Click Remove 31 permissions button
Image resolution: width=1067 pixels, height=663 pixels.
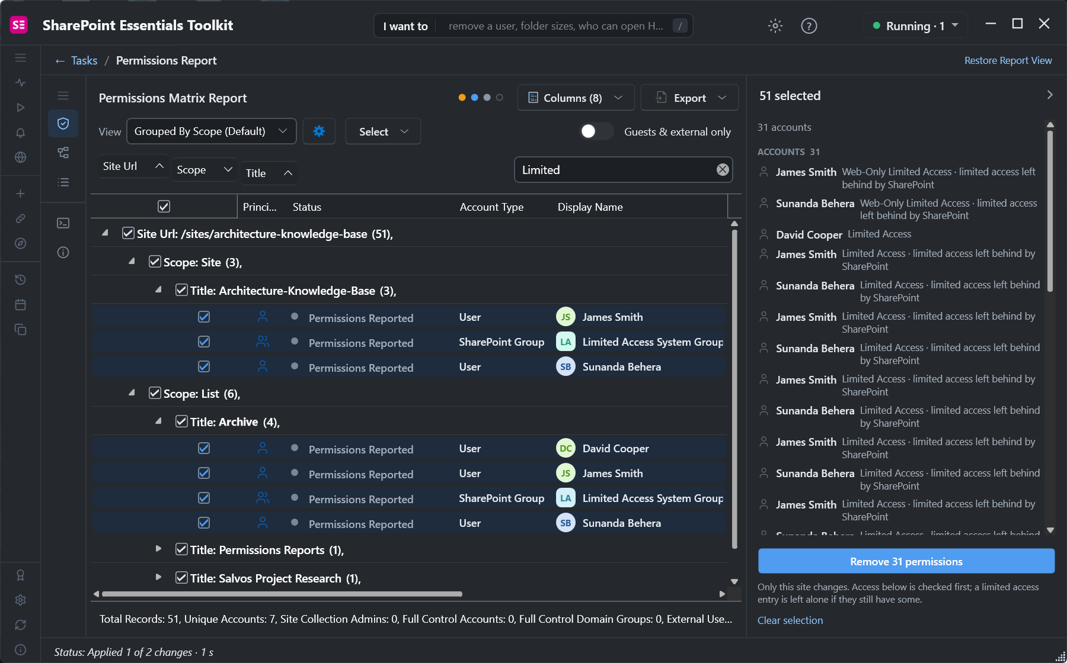[x=906, y=561]
